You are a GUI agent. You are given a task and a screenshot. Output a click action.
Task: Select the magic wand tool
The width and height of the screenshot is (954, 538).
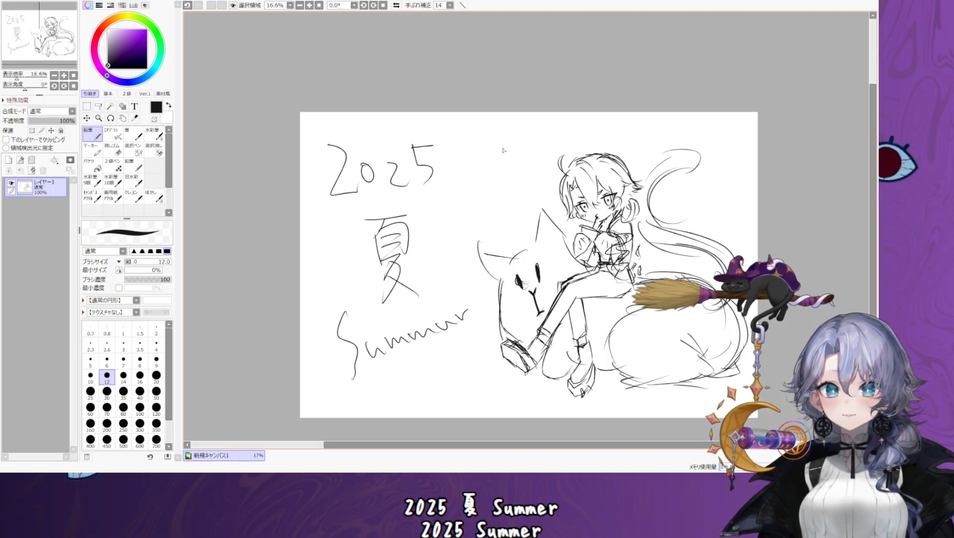click(111, 106)
